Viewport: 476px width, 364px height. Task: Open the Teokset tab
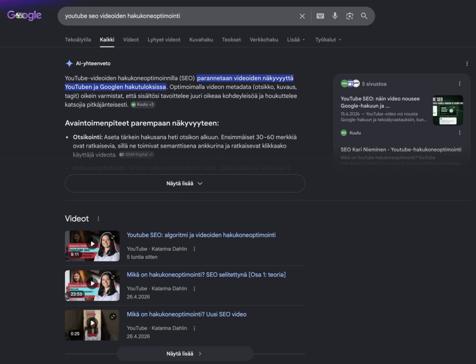pyautogui.click(x=231, y=40)
